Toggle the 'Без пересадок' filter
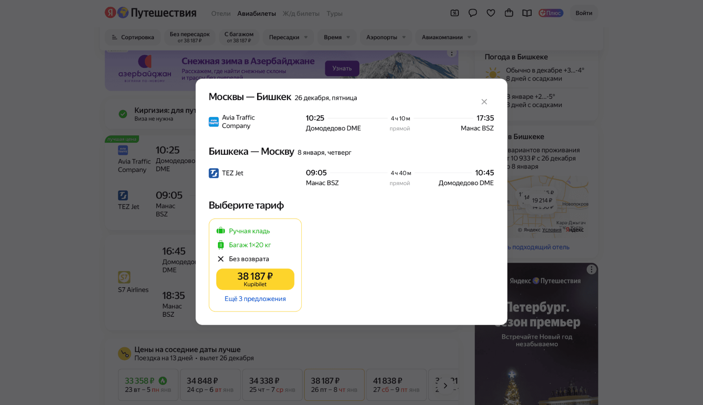Screen dimensions: 703x405 pyautogui.click(x=190, y=37)
